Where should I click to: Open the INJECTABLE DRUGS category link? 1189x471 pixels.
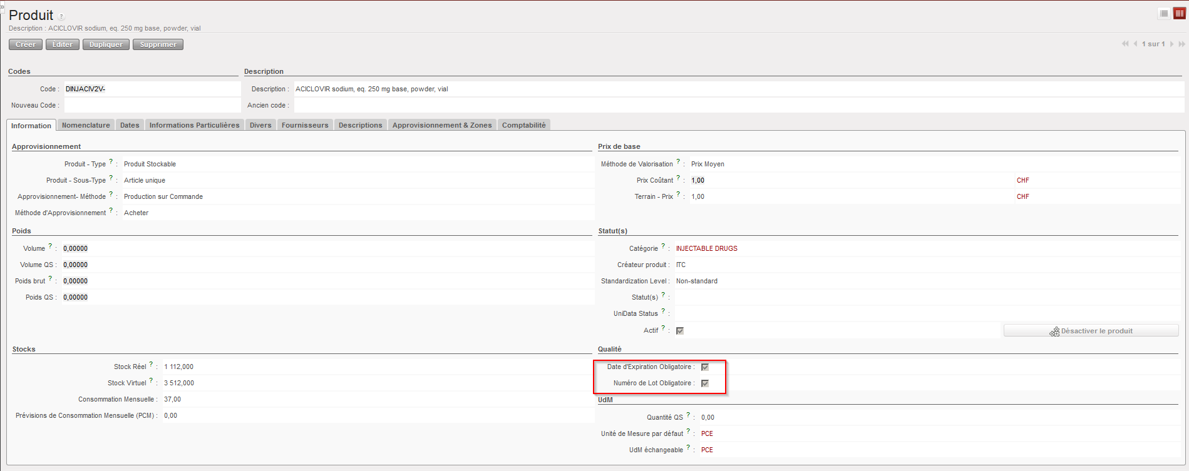click(706, 248)
